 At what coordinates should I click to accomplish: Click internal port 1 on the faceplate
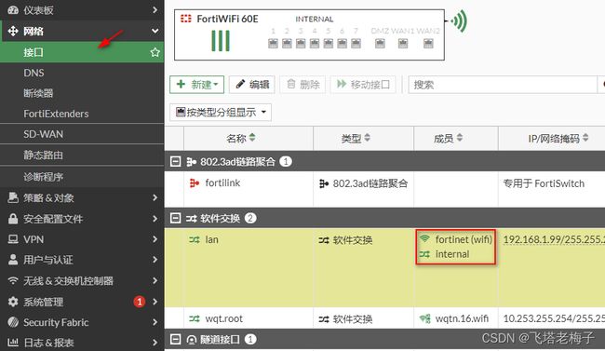pyautogui.click(x=273, y=43)
